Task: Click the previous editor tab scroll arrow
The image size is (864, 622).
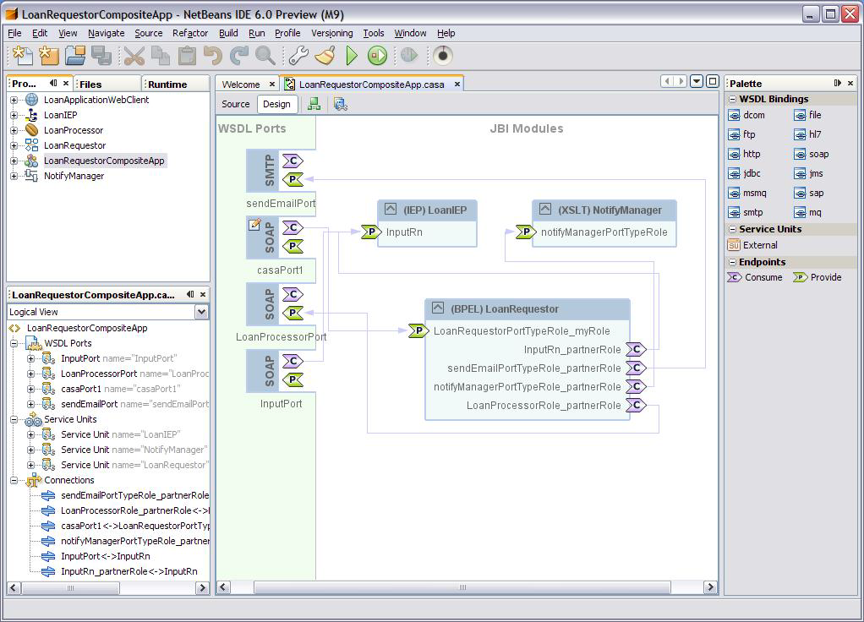Action: pos(667,81)
